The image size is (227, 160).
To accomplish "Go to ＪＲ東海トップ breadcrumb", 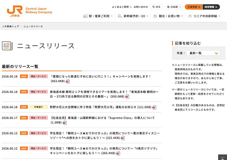I will point(10,26).
